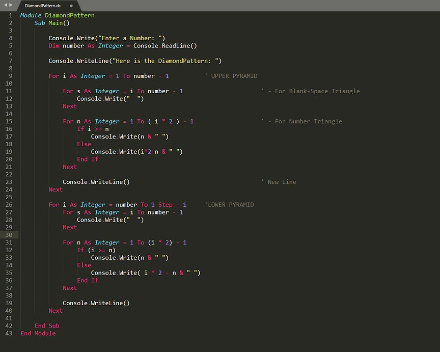This screenshot has width=440, height=352.
Task: Click the previous tab arrow
Action: [x=5, y=5]
